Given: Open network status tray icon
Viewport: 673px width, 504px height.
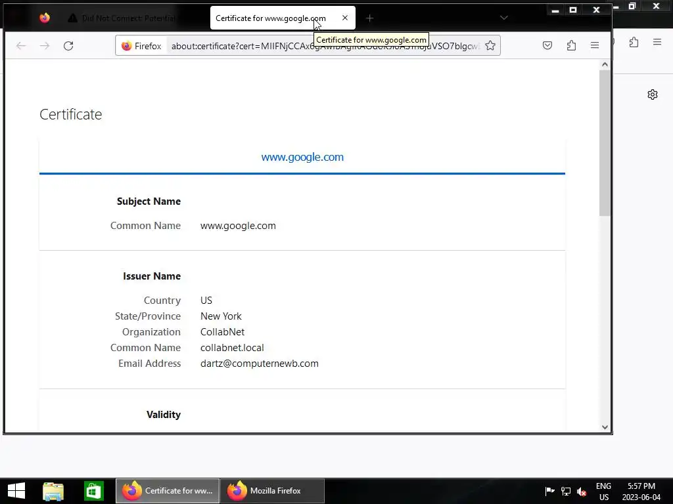Looking at the screenshot, I should (566, 491).
